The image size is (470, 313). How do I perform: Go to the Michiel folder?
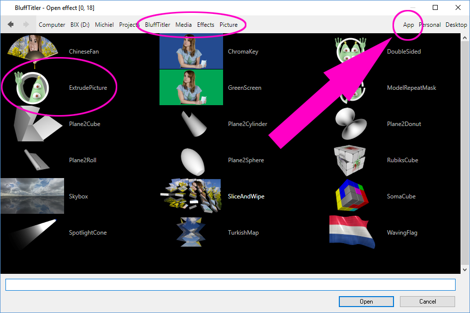104,24
